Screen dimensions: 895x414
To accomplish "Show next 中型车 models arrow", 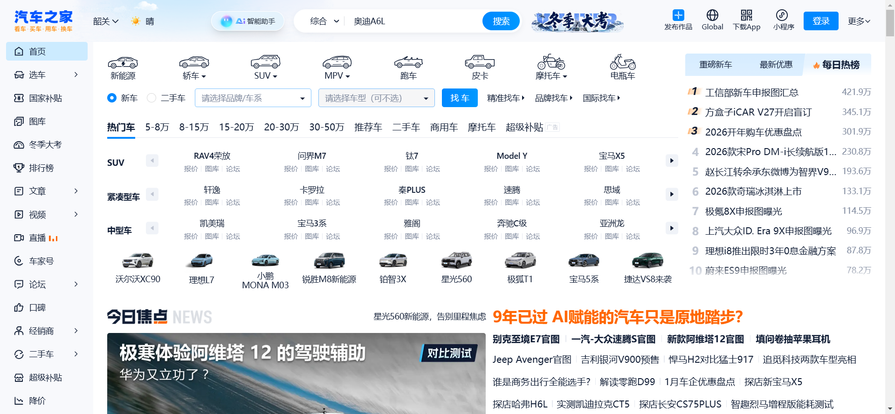I will click(x=672, y=228).
